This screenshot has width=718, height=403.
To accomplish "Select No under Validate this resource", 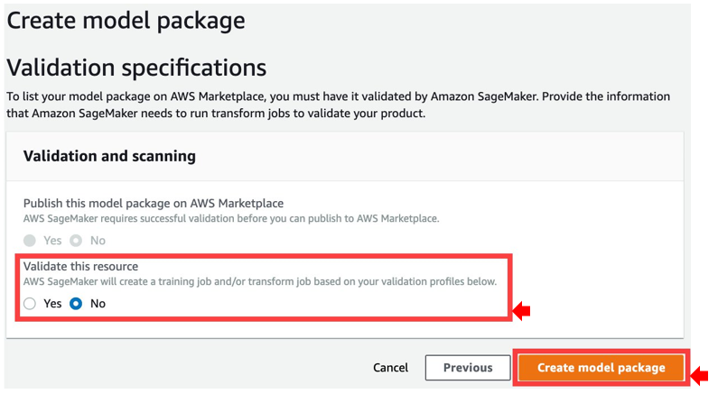I will 76,304.
